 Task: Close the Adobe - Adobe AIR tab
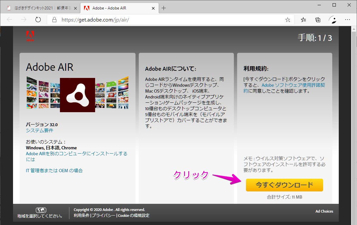click(153, 8)
